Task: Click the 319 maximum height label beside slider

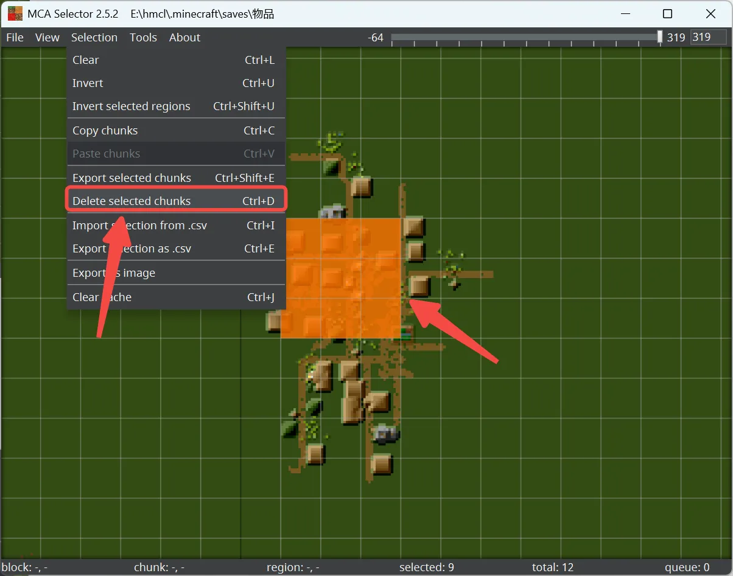Action: 676,37
